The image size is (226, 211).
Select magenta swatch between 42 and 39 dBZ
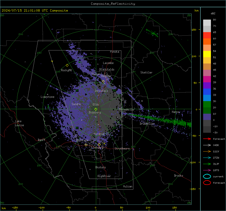coord(207,79)
